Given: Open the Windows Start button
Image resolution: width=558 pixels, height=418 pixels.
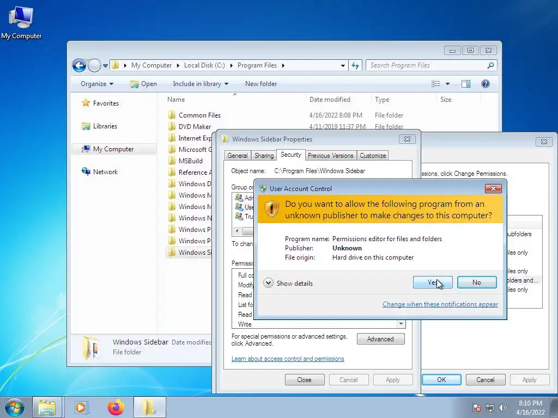Looking at the screenshot, I should point(15,407).
